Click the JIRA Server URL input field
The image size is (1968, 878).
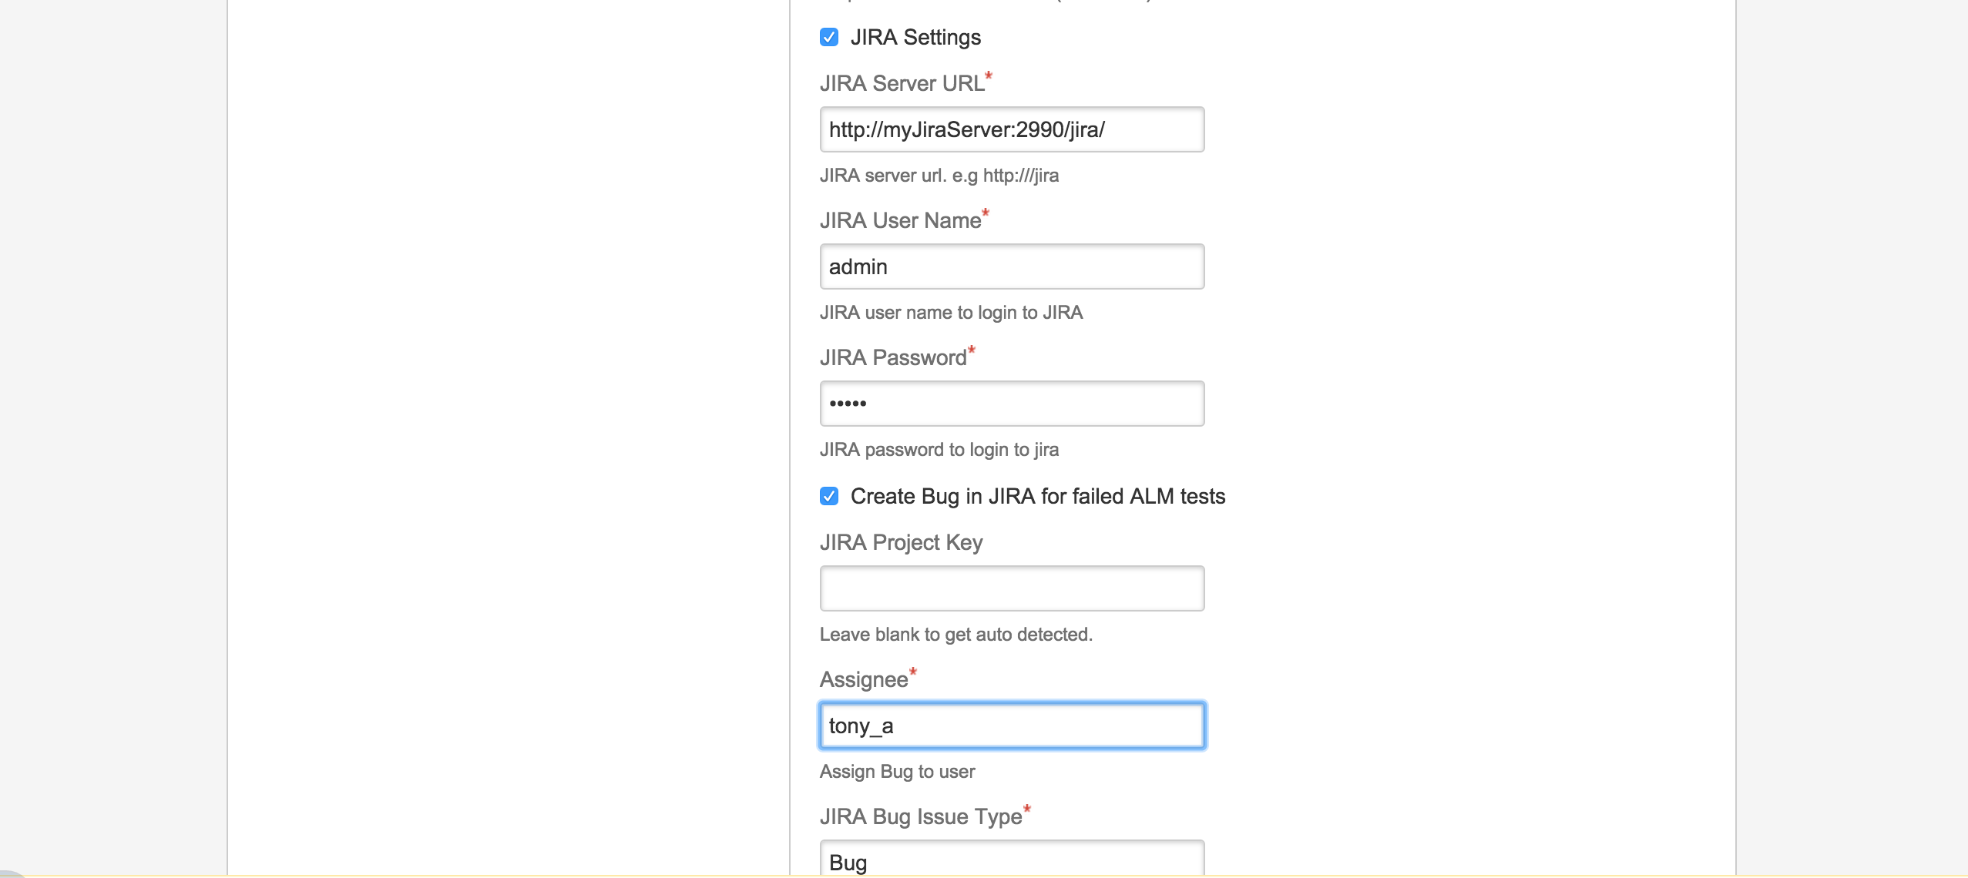pos(1011,129)
